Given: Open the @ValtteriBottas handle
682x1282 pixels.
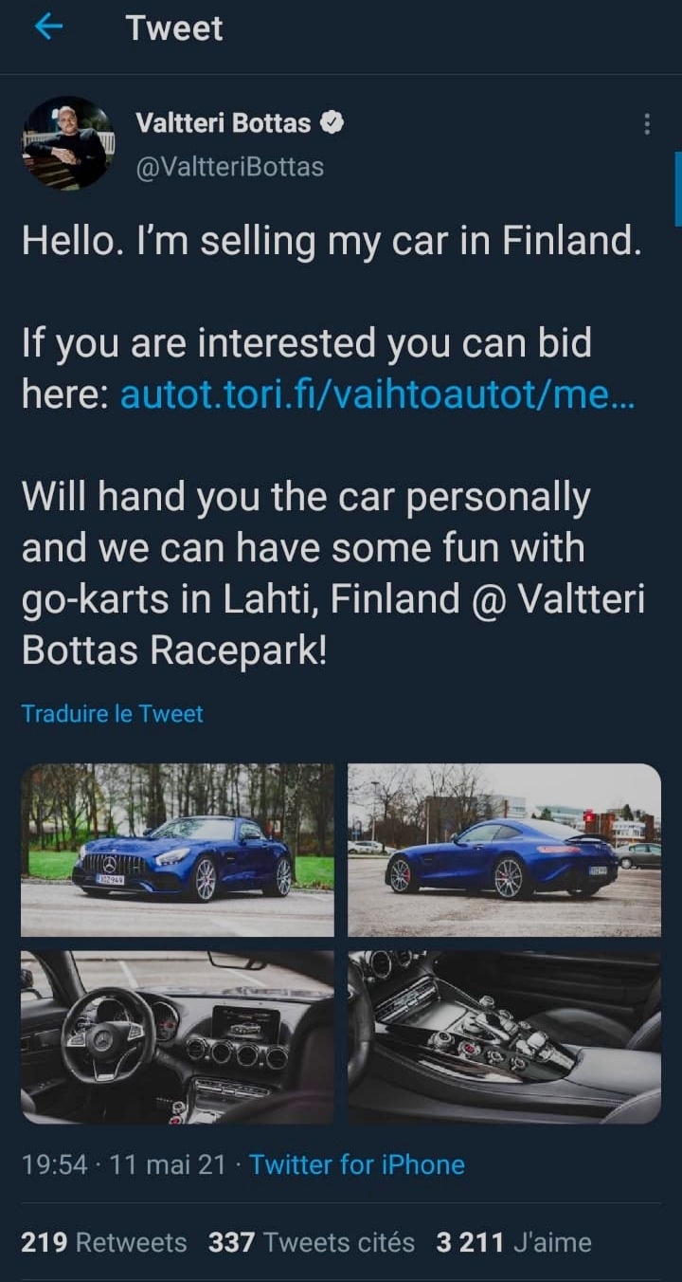Looking at the screenshot, I should 229,167.
